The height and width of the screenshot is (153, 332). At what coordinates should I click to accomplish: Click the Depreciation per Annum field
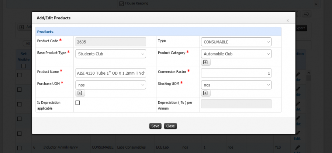tap(236, 104)
